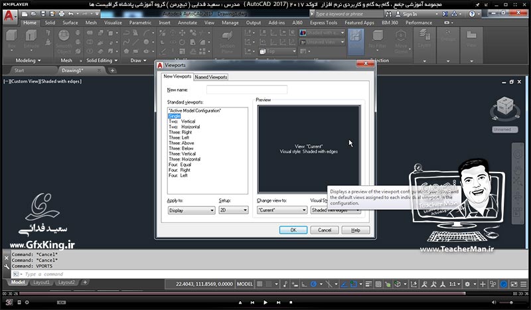Select the Section Plane tool

pos(227,42)
